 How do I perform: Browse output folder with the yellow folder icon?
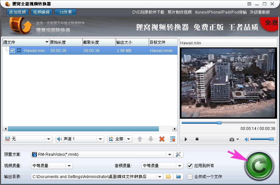coord(168,177)
